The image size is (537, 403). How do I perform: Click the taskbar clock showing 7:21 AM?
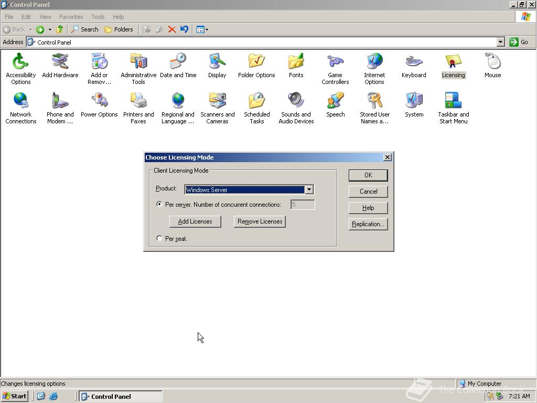click(x=519, y=396)
